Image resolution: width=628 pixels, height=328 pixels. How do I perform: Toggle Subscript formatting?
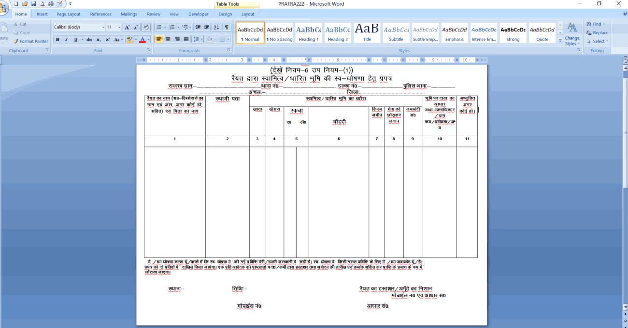tap(98, 40)
